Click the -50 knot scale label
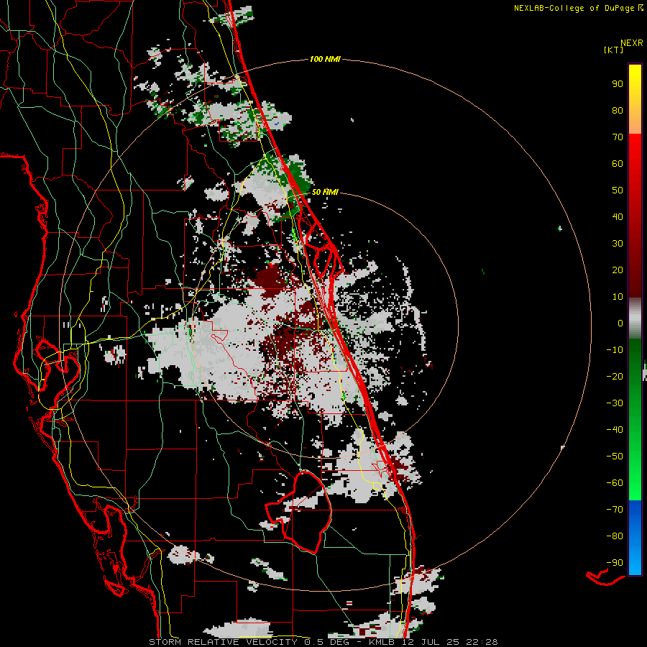The image size is (647, 647). [x=615, y=456]
